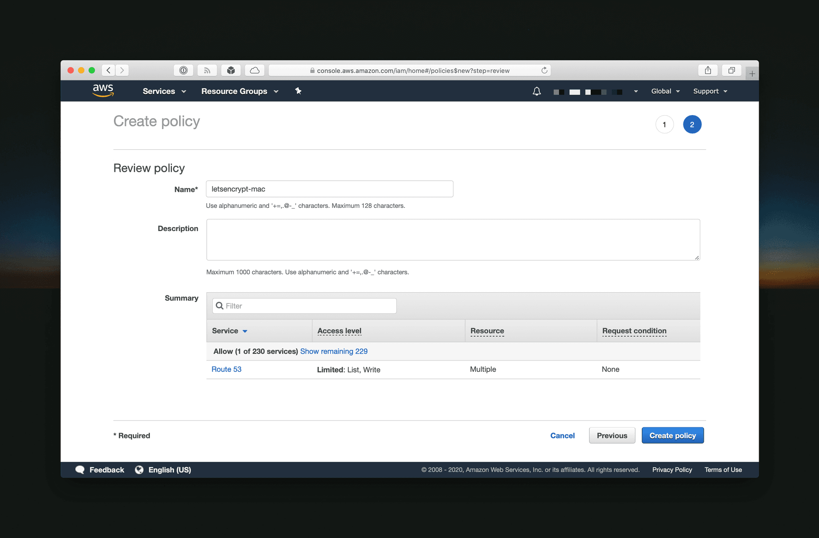
Task: Click the magnifier icon in the Filter box
Action: click(220, 306)
